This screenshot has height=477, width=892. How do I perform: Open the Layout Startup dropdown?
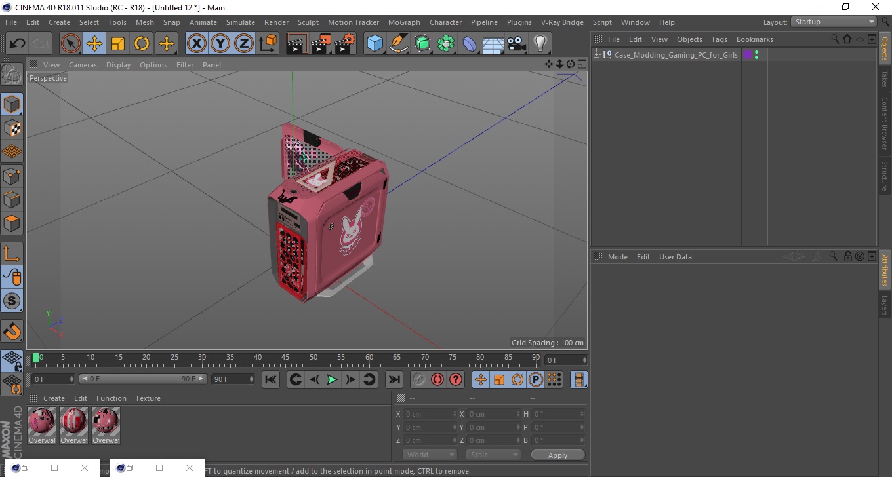point(834,22)
